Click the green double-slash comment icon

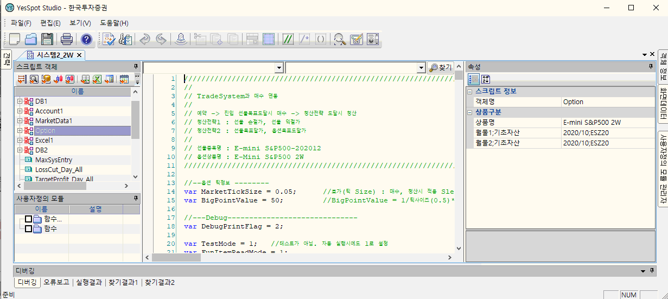pyautogui.click(x=288, y=39)
